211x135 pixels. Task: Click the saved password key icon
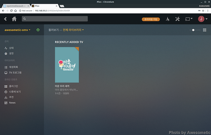(x=199, y=10)
